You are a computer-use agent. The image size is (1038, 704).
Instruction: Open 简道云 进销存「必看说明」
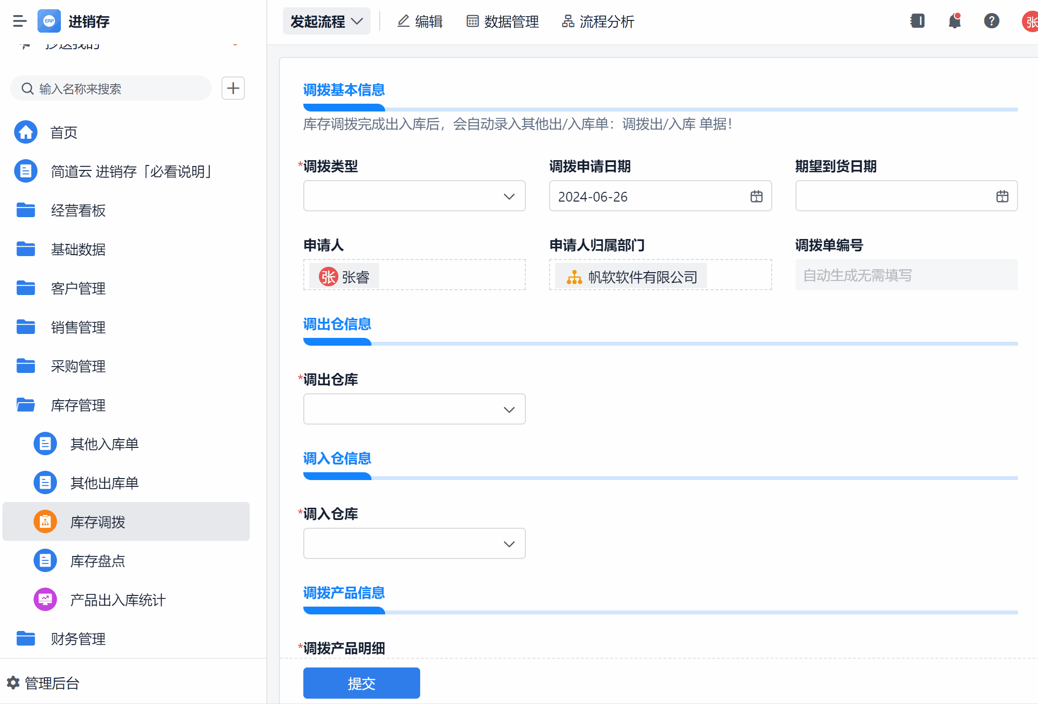pos(131,171)
